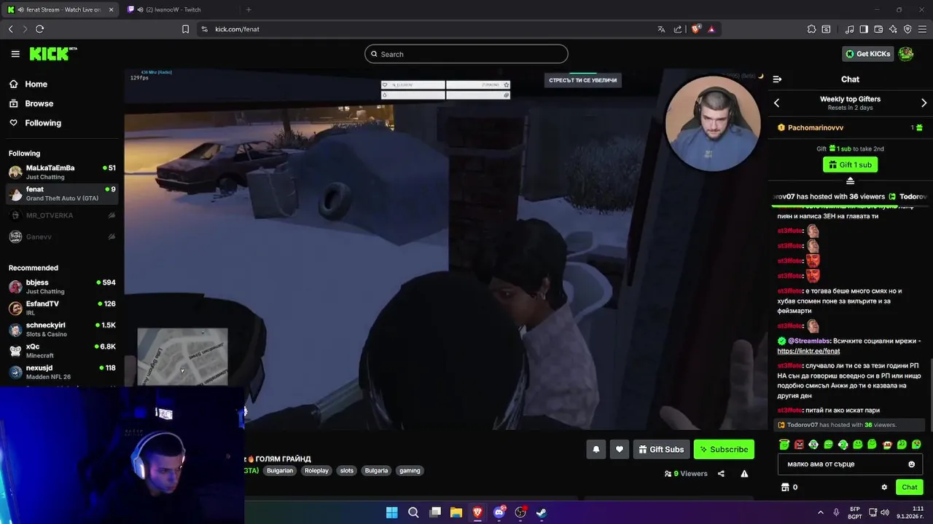Click the slots tag
This screenshot has height=524, width=933.
pos(347,471)
